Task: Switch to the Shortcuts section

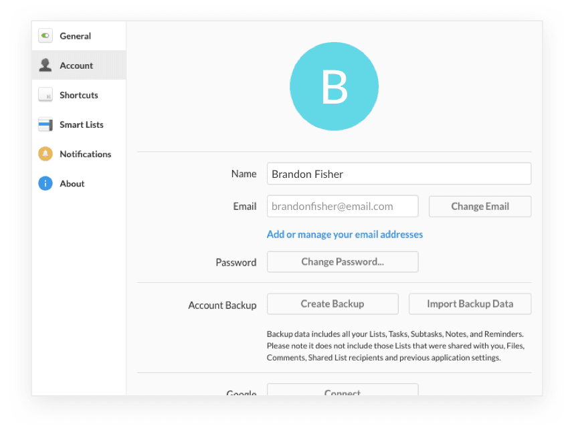Action: (x=79, y=95)
